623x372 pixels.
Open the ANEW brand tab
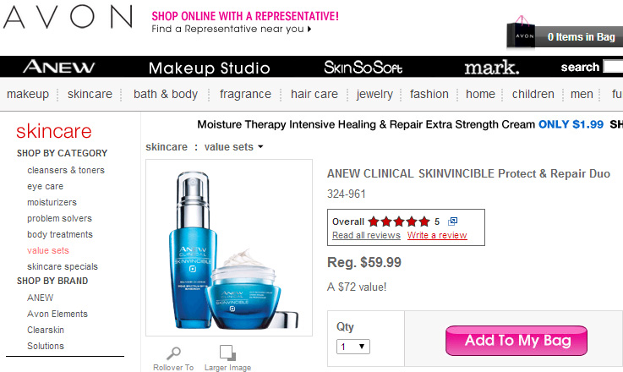tap(59, 67)
